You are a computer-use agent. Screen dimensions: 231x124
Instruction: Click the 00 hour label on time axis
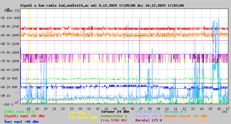[80, 108]
